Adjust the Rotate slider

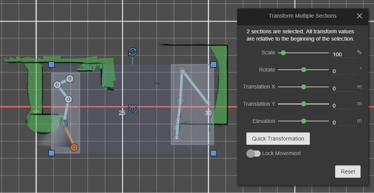pyautogui.click(x=303, y=70)
